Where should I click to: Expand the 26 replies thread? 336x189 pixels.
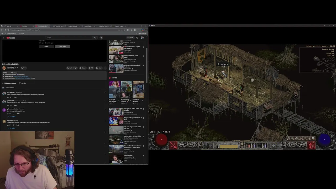12,128
